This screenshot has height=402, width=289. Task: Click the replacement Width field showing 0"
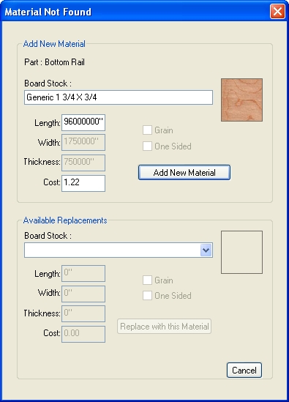tap(83, 294)
